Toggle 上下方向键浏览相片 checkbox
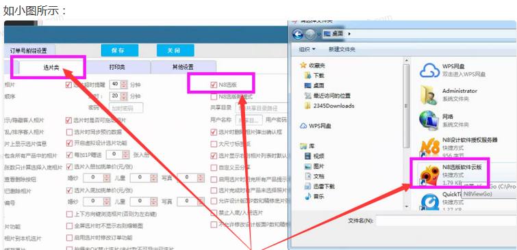Screen dimensions: 517x250 point(69,214)
